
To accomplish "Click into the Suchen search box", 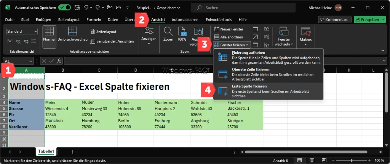I will [x=243, y=8].
